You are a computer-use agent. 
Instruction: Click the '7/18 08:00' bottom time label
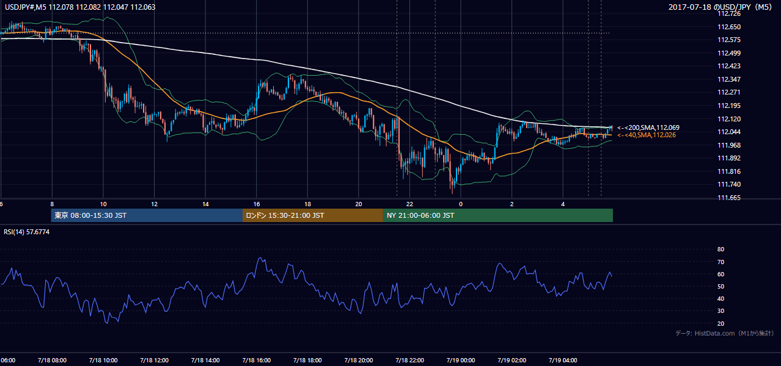(51, 361)
